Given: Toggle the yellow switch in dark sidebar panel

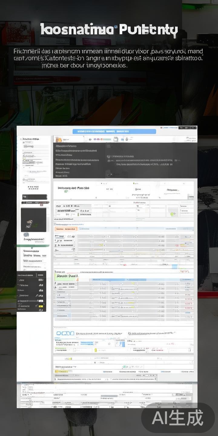Looking at the screenshot, I should pos(41,306).
